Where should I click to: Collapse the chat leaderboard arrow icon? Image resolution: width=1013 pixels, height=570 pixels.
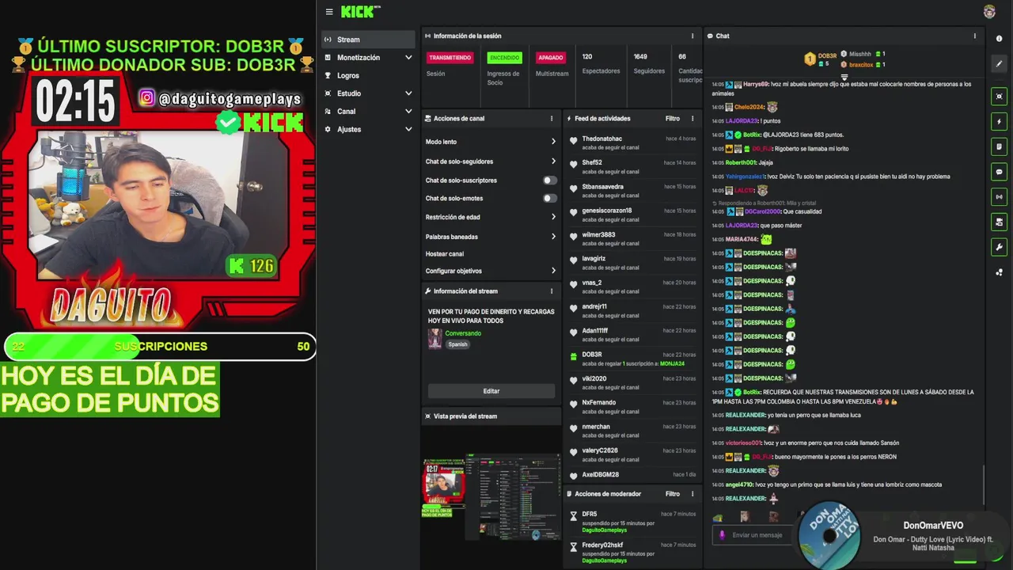[x=844, y=78]
